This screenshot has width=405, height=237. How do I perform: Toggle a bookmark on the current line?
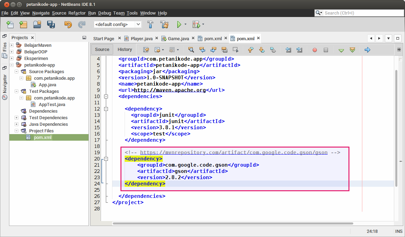273,50
